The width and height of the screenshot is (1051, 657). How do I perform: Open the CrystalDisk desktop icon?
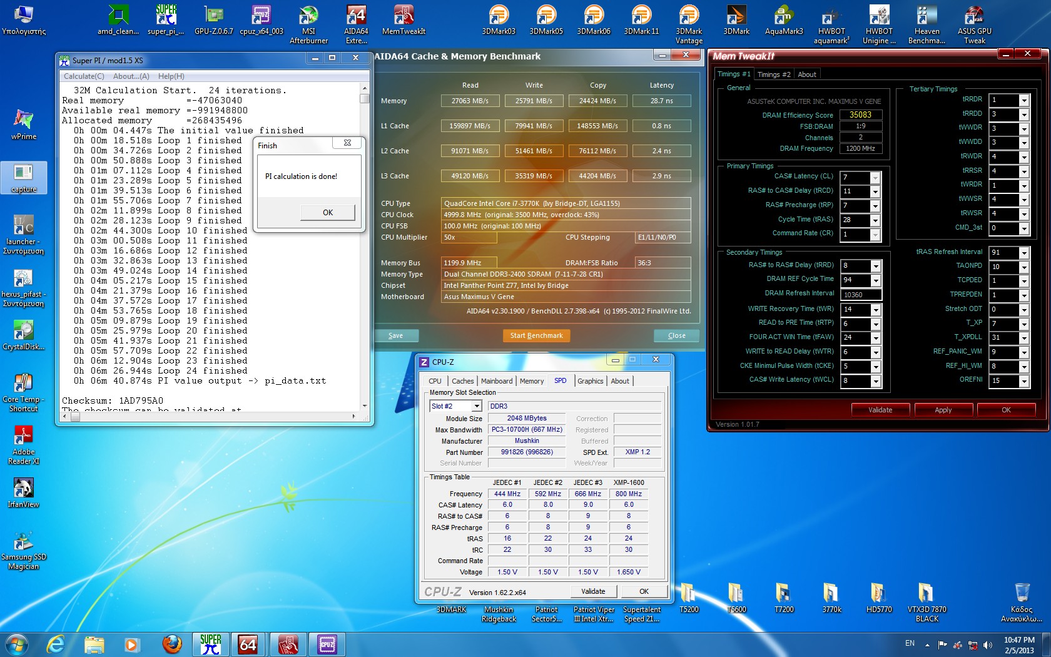(x=24, y=335)
